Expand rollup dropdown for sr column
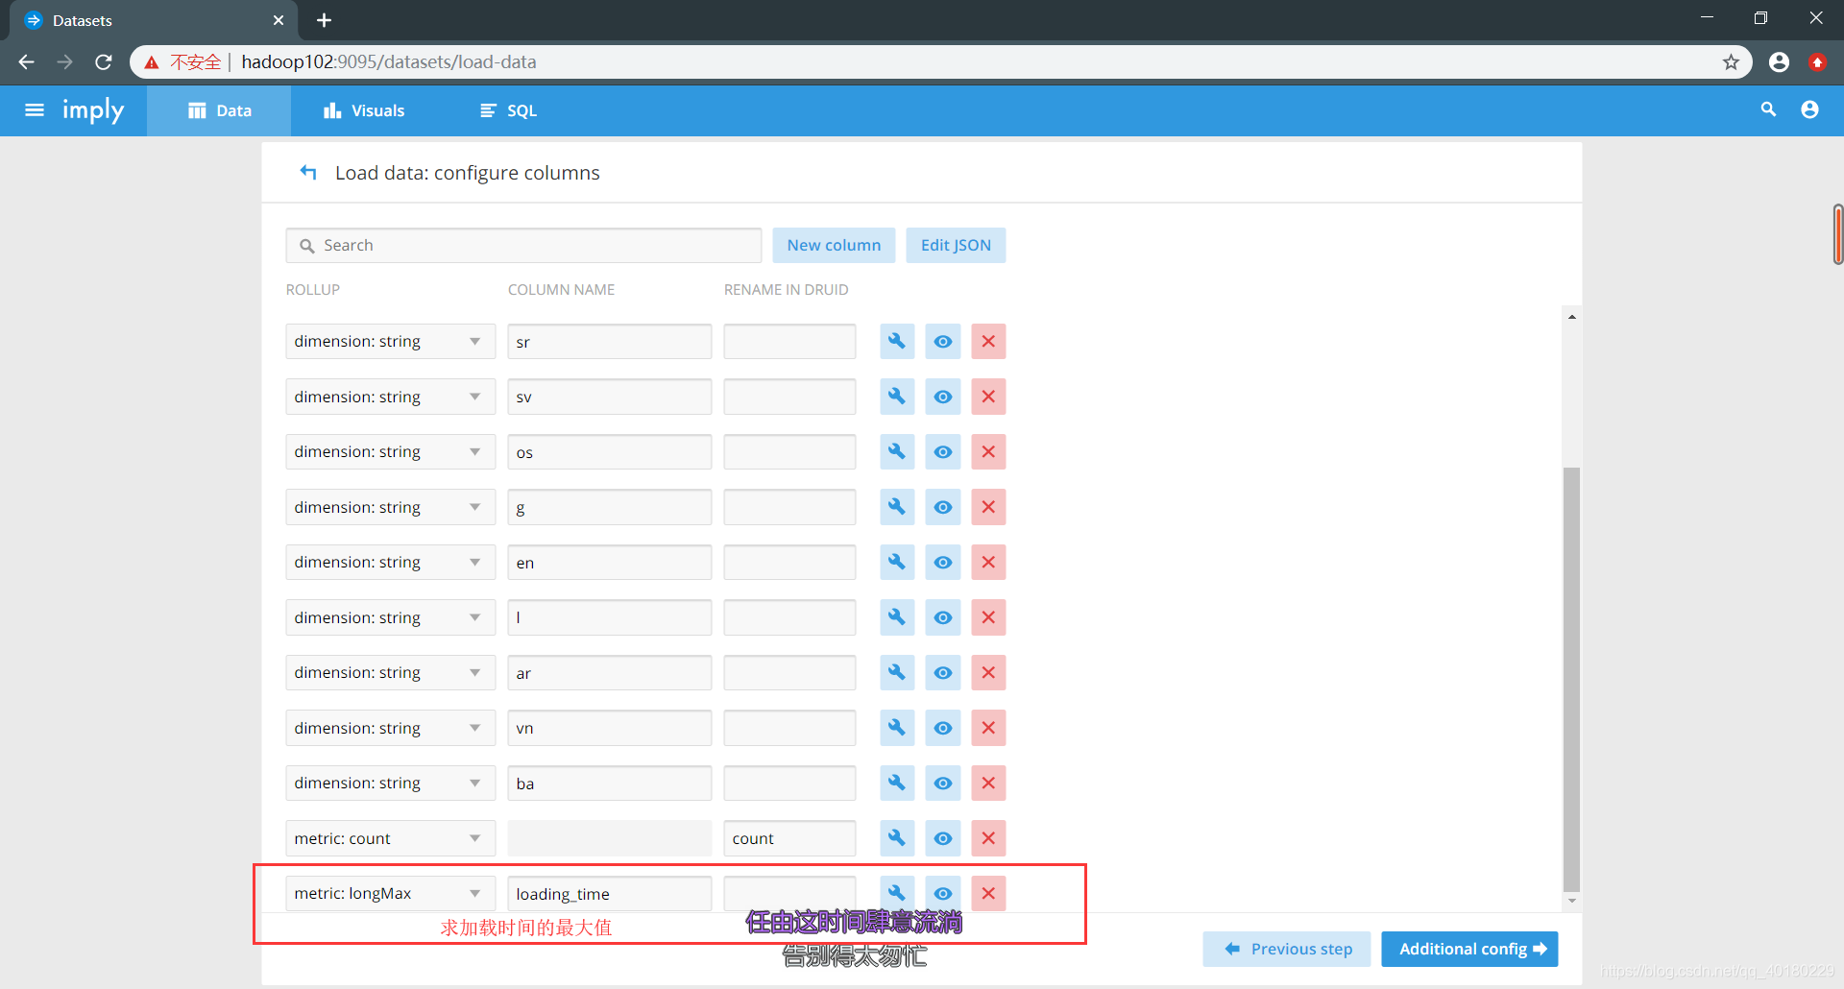 click(x=390, y=342)
